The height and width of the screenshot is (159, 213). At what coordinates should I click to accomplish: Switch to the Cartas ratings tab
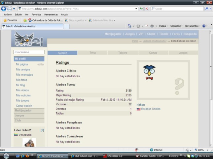click(153, 53)
